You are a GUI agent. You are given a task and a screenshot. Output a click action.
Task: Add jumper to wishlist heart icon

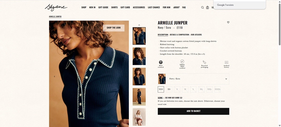(x=228, y=22)
